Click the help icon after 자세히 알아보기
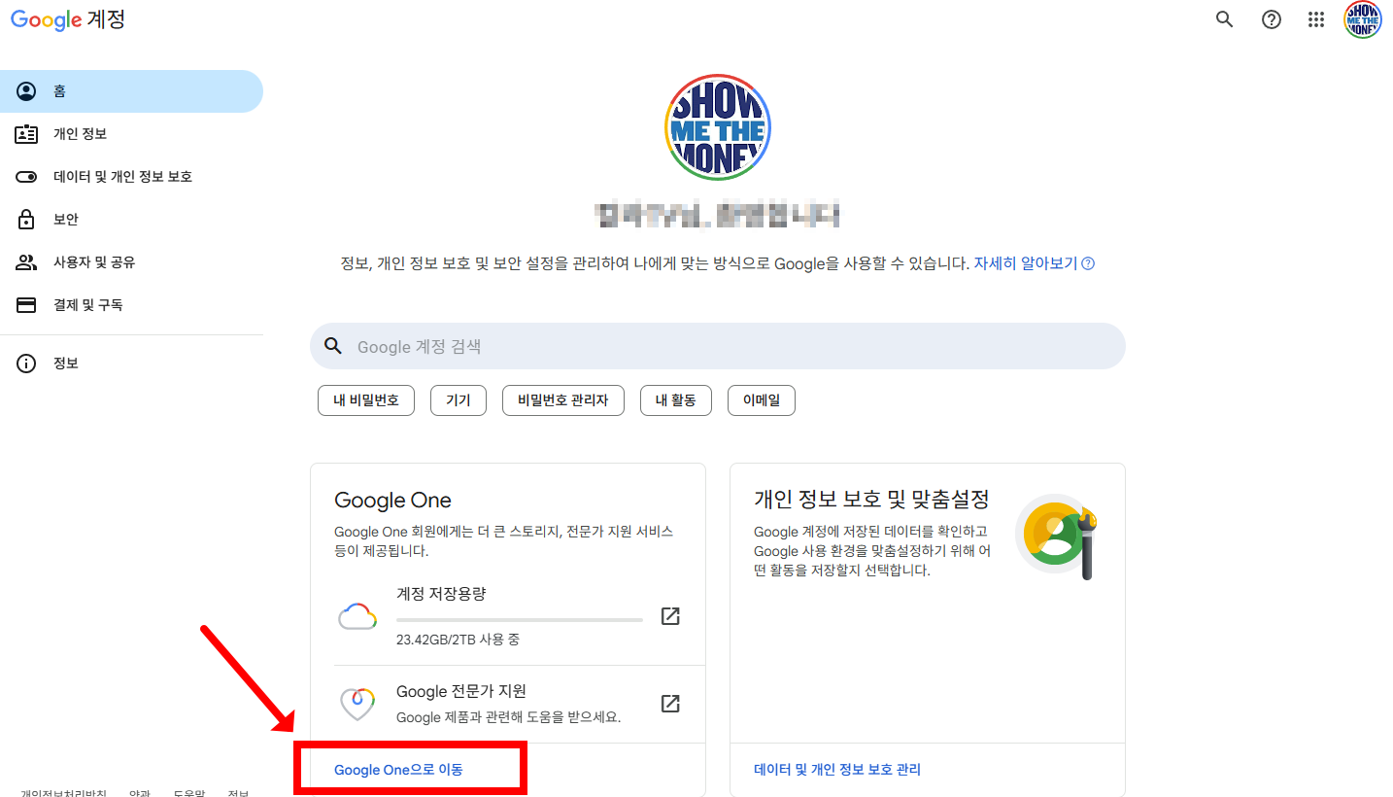The image size is (1393, 797). pyautogui.click(x=1088, y=263)
